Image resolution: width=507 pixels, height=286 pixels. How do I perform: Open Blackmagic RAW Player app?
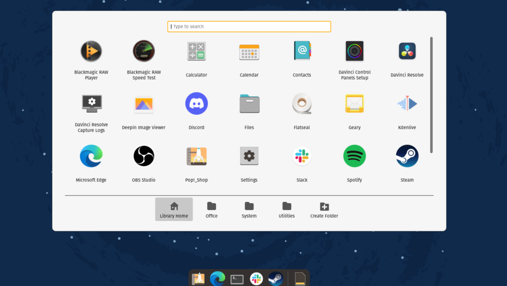click(91, 51)
